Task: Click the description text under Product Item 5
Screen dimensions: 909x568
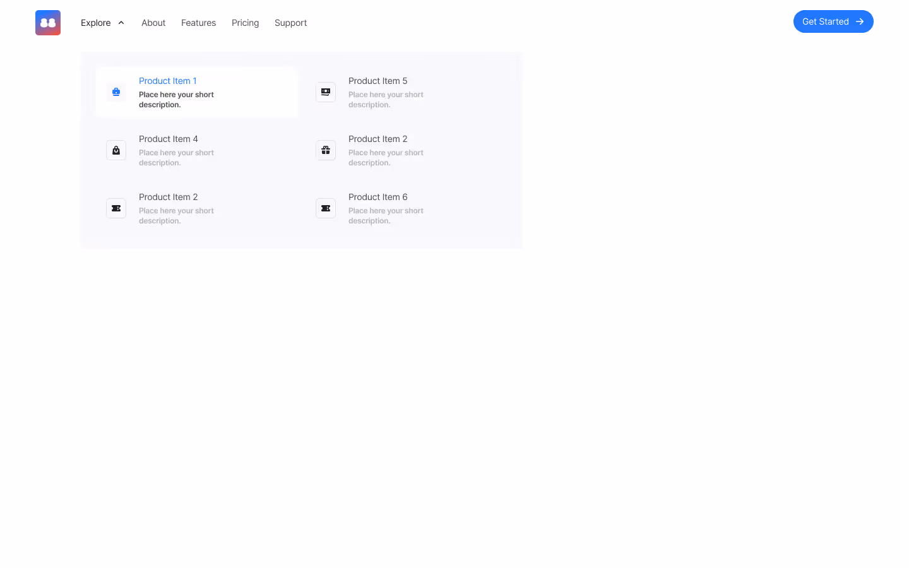Action: coord(386,100)
